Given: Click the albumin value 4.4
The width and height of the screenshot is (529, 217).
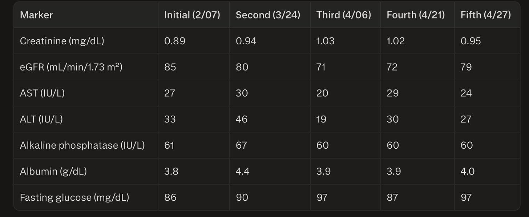Looking at the screenshot, I should point(243,171).
